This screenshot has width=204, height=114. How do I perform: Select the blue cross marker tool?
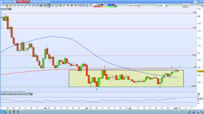[53, 6]
